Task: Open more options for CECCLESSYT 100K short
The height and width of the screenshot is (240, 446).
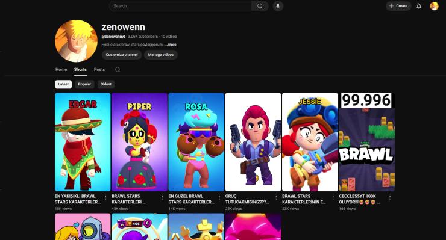Action: [390, 198]
